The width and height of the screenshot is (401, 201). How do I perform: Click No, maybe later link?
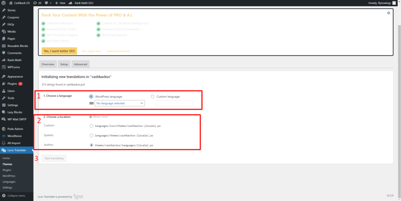click(92, 51)
